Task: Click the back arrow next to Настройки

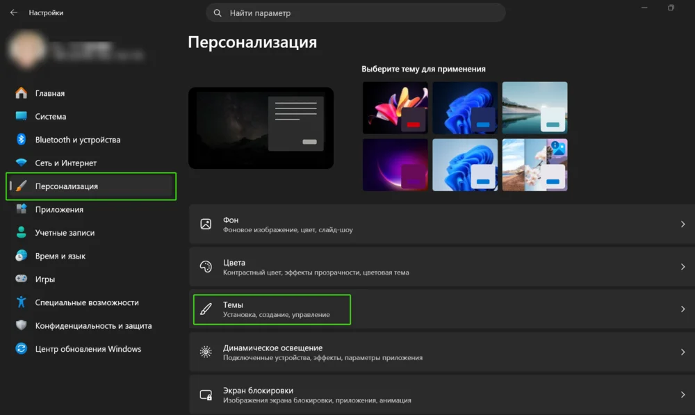Action: [14, 13]
